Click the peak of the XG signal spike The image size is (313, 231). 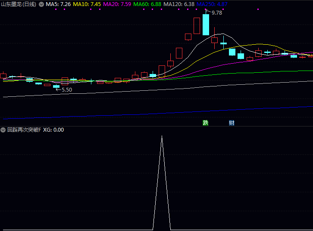pyautogui.click(x=162, y=136)
